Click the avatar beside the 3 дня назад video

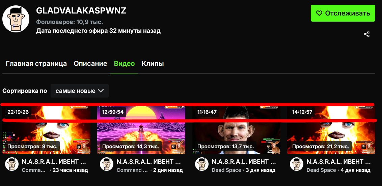tap(202, 164)
